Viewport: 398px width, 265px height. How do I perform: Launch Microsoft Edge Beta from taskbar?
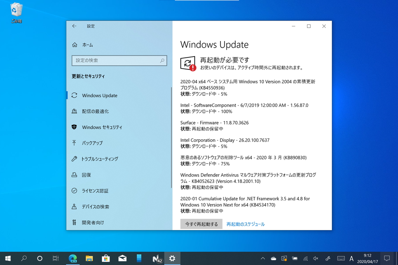tap(72, 258)
